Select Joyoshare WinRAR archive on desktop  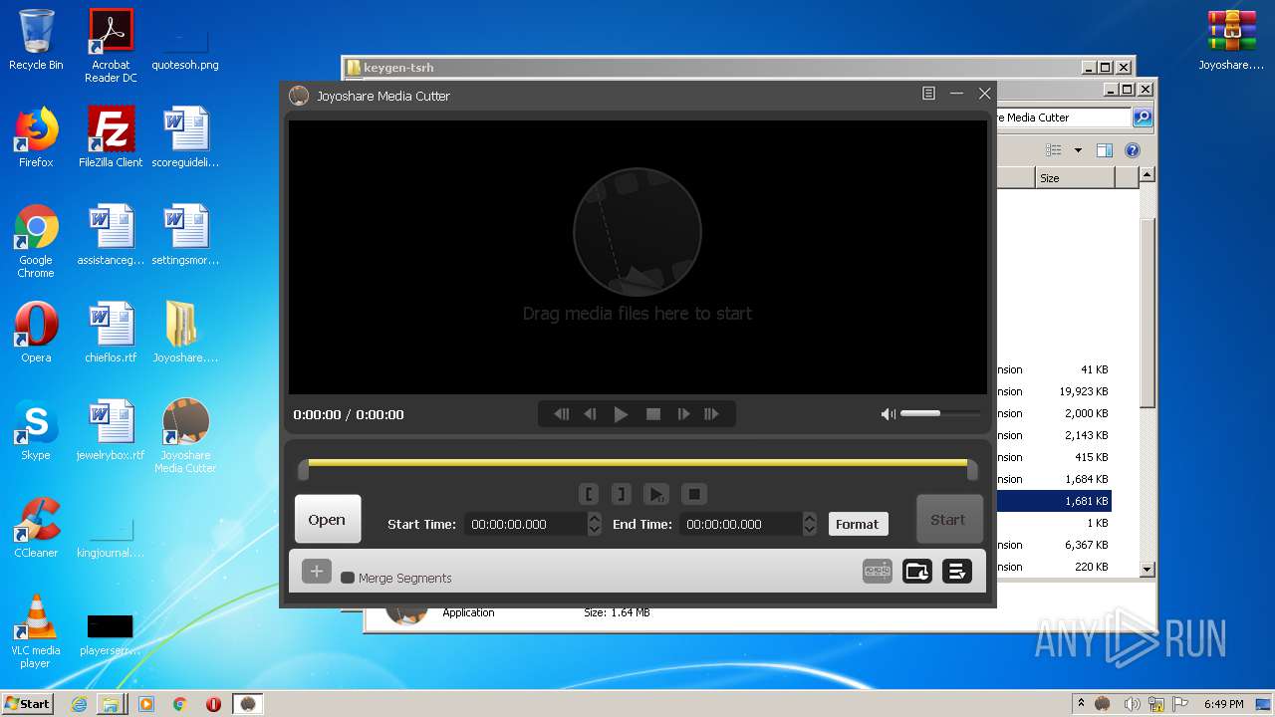[1231, 40]
